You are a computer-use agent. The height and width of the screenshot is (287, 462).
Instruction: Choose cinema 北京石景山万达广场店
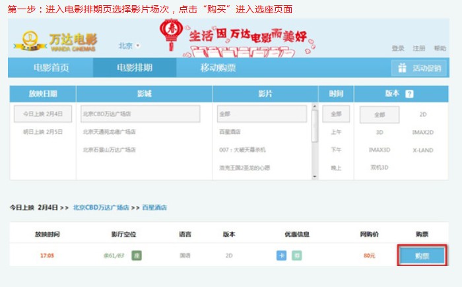[x=109, y=150]
